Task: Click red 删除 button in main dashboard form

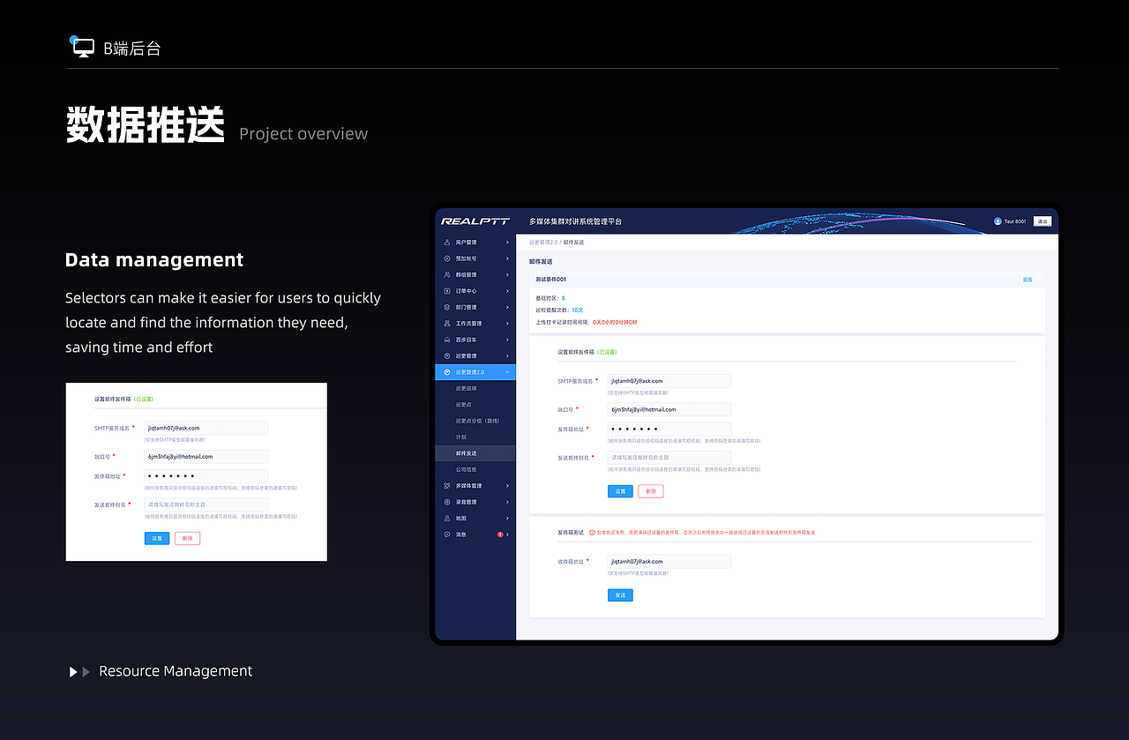Action: [651, 491]
